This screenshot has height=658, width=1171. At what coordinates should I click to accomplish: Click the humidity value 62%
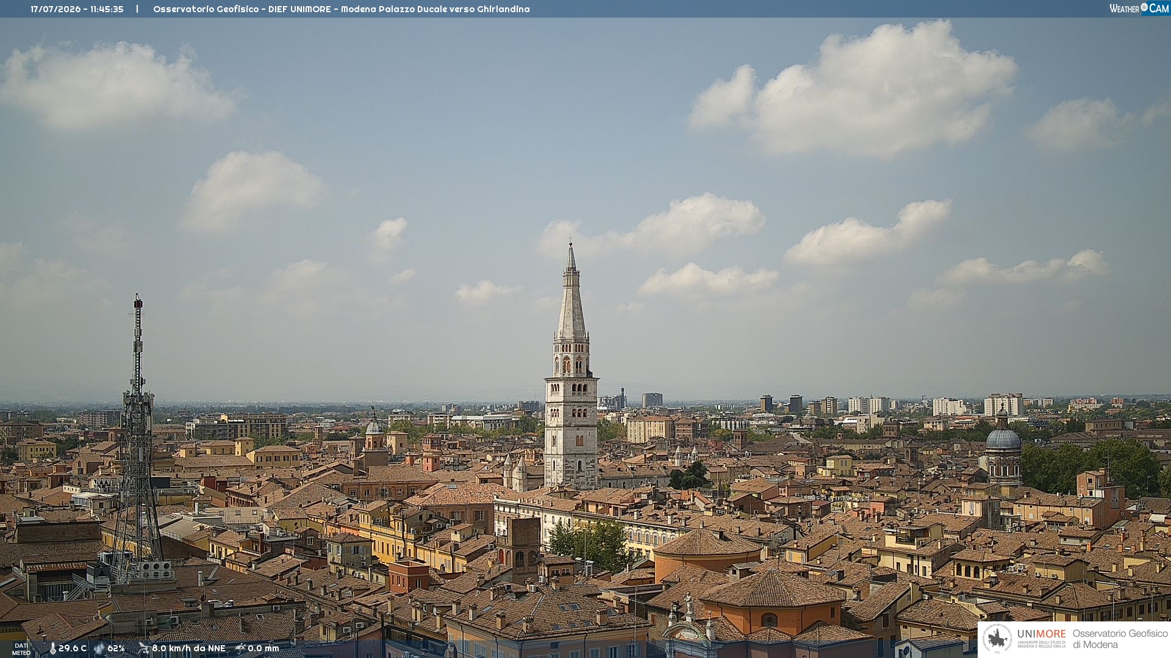click(116, 649)
